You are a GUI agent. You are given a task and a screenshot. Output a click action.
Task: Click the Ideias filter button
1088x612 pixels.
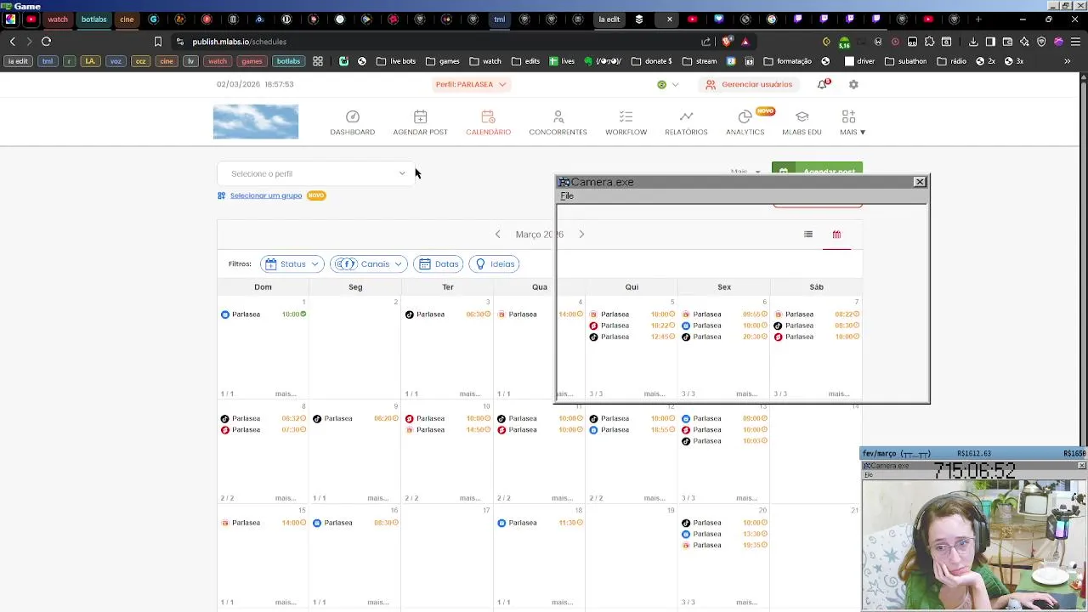tap(494, 264)
